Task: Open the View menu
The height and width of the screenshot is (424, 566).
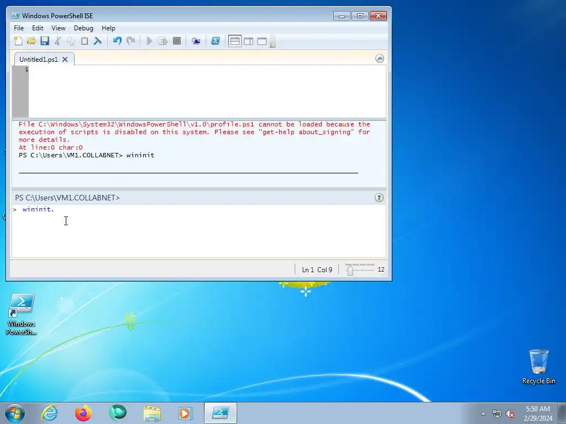Action: [x=59, y=28]
